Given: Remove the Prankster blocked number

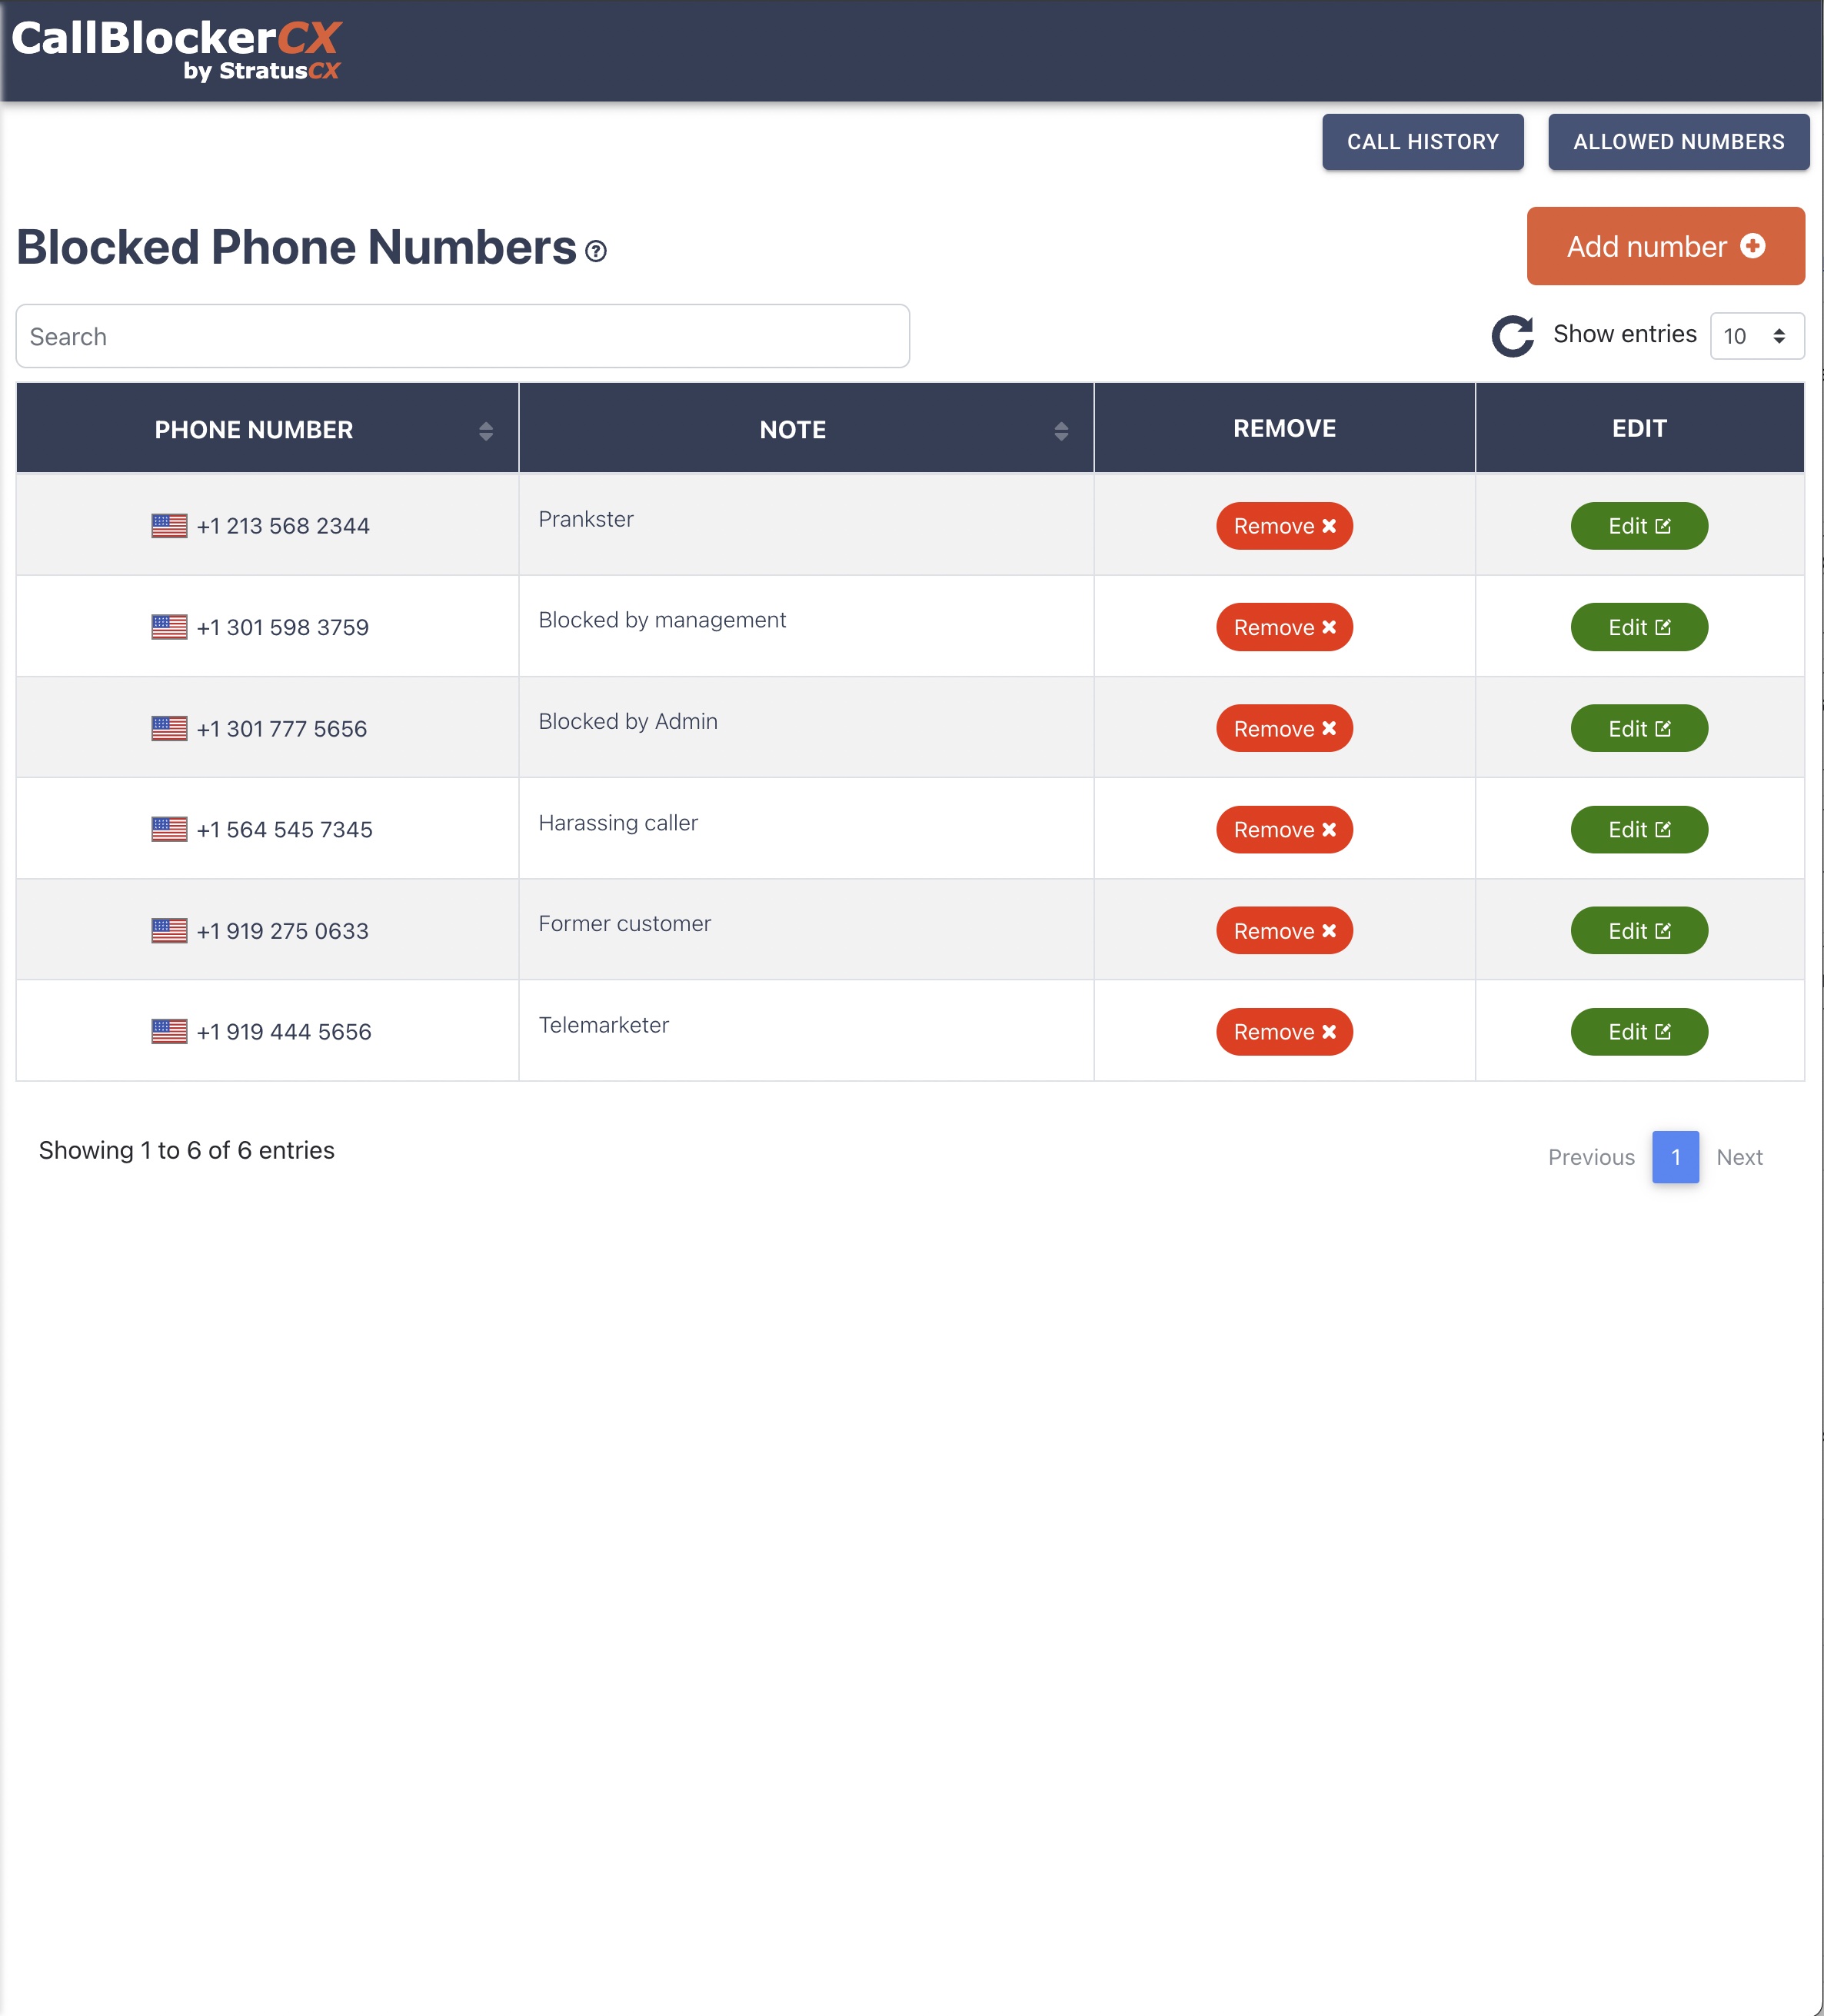Looking at the screenshot, I should coord(1284,526).
